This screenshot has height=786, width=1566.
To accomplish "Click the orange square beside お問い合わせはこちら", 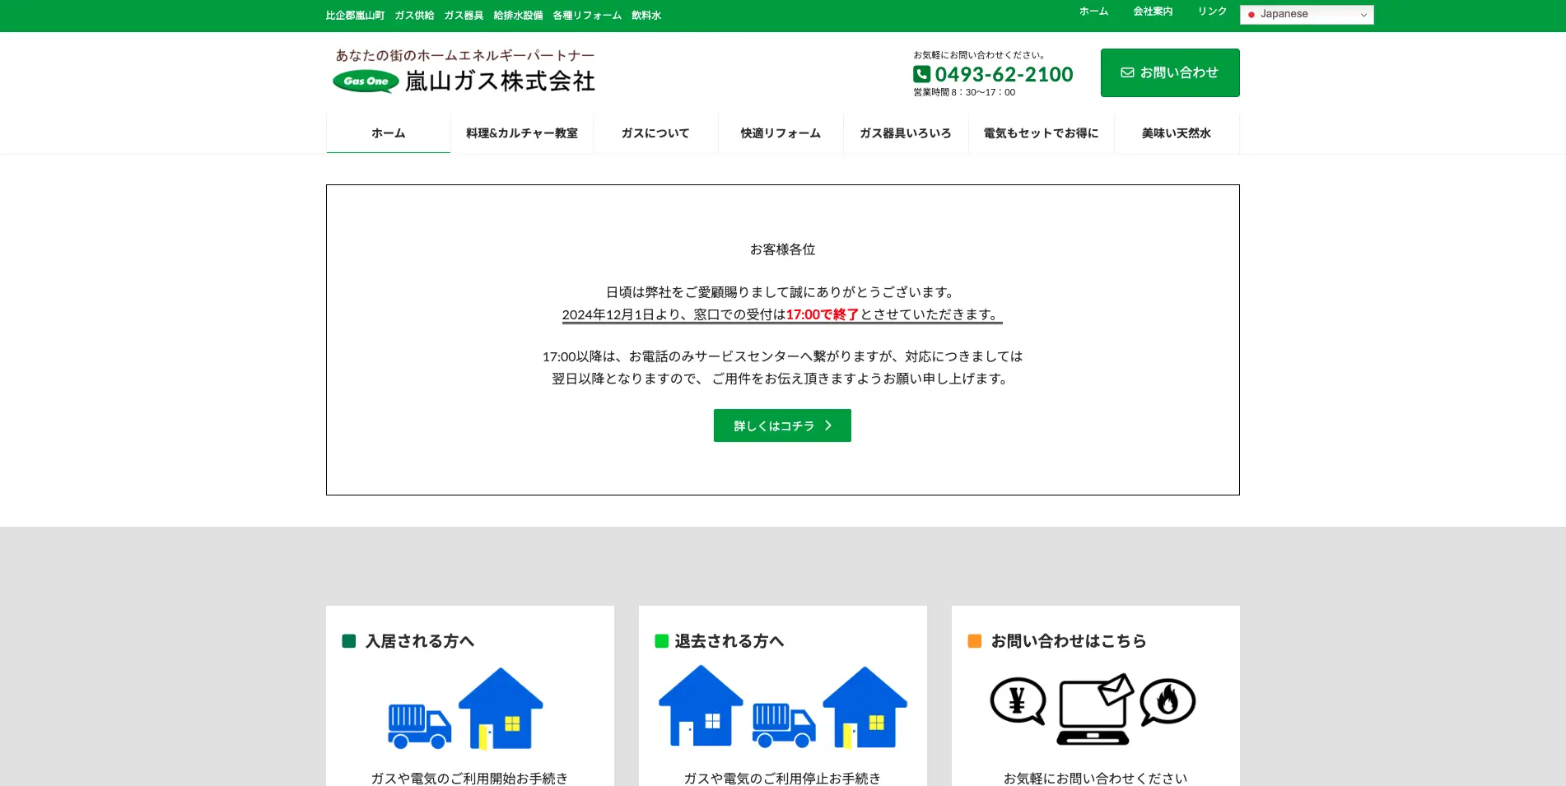I will [975, 641].
